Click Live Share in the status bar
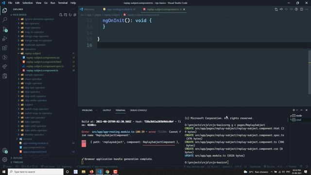 48,167
